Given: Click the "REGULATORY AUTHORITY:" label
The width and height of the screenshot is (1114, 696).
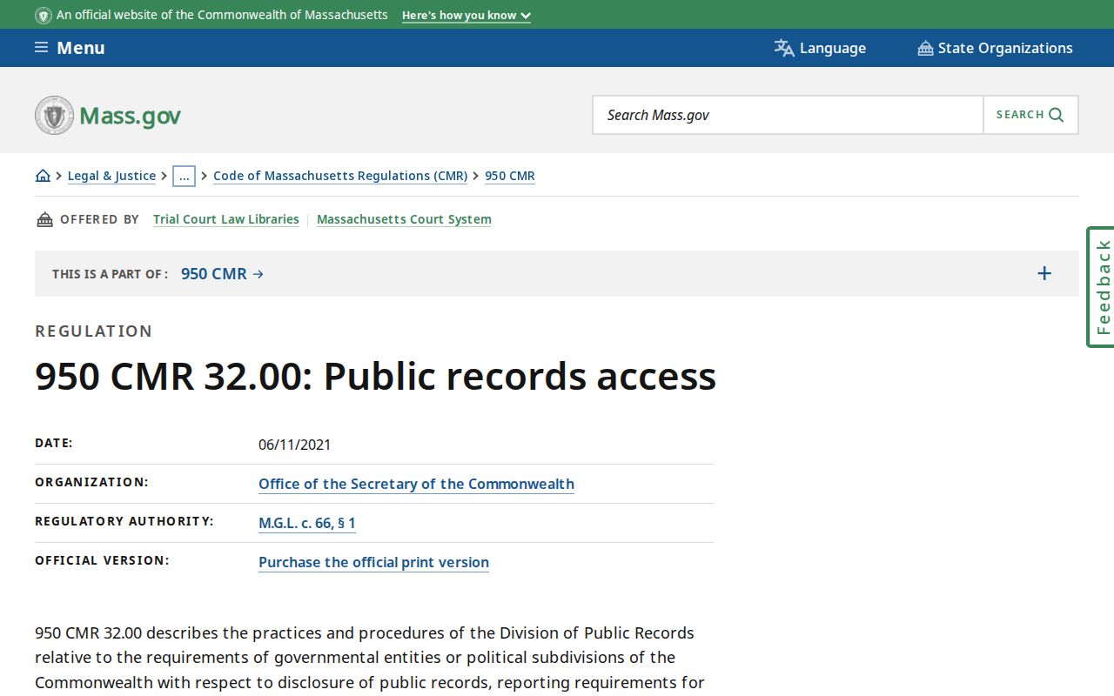Looking at the screenshot, I should click(x=124, y=521).
